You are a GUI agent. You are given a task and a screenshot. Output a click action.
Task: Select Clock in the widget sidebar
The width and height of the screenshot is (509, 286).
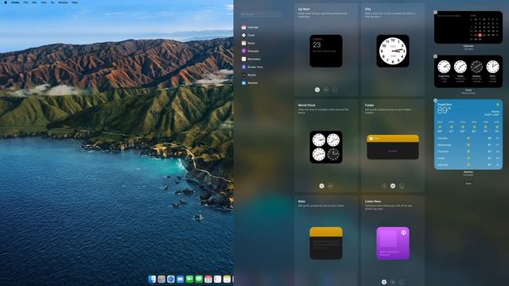tap(248, 35)
